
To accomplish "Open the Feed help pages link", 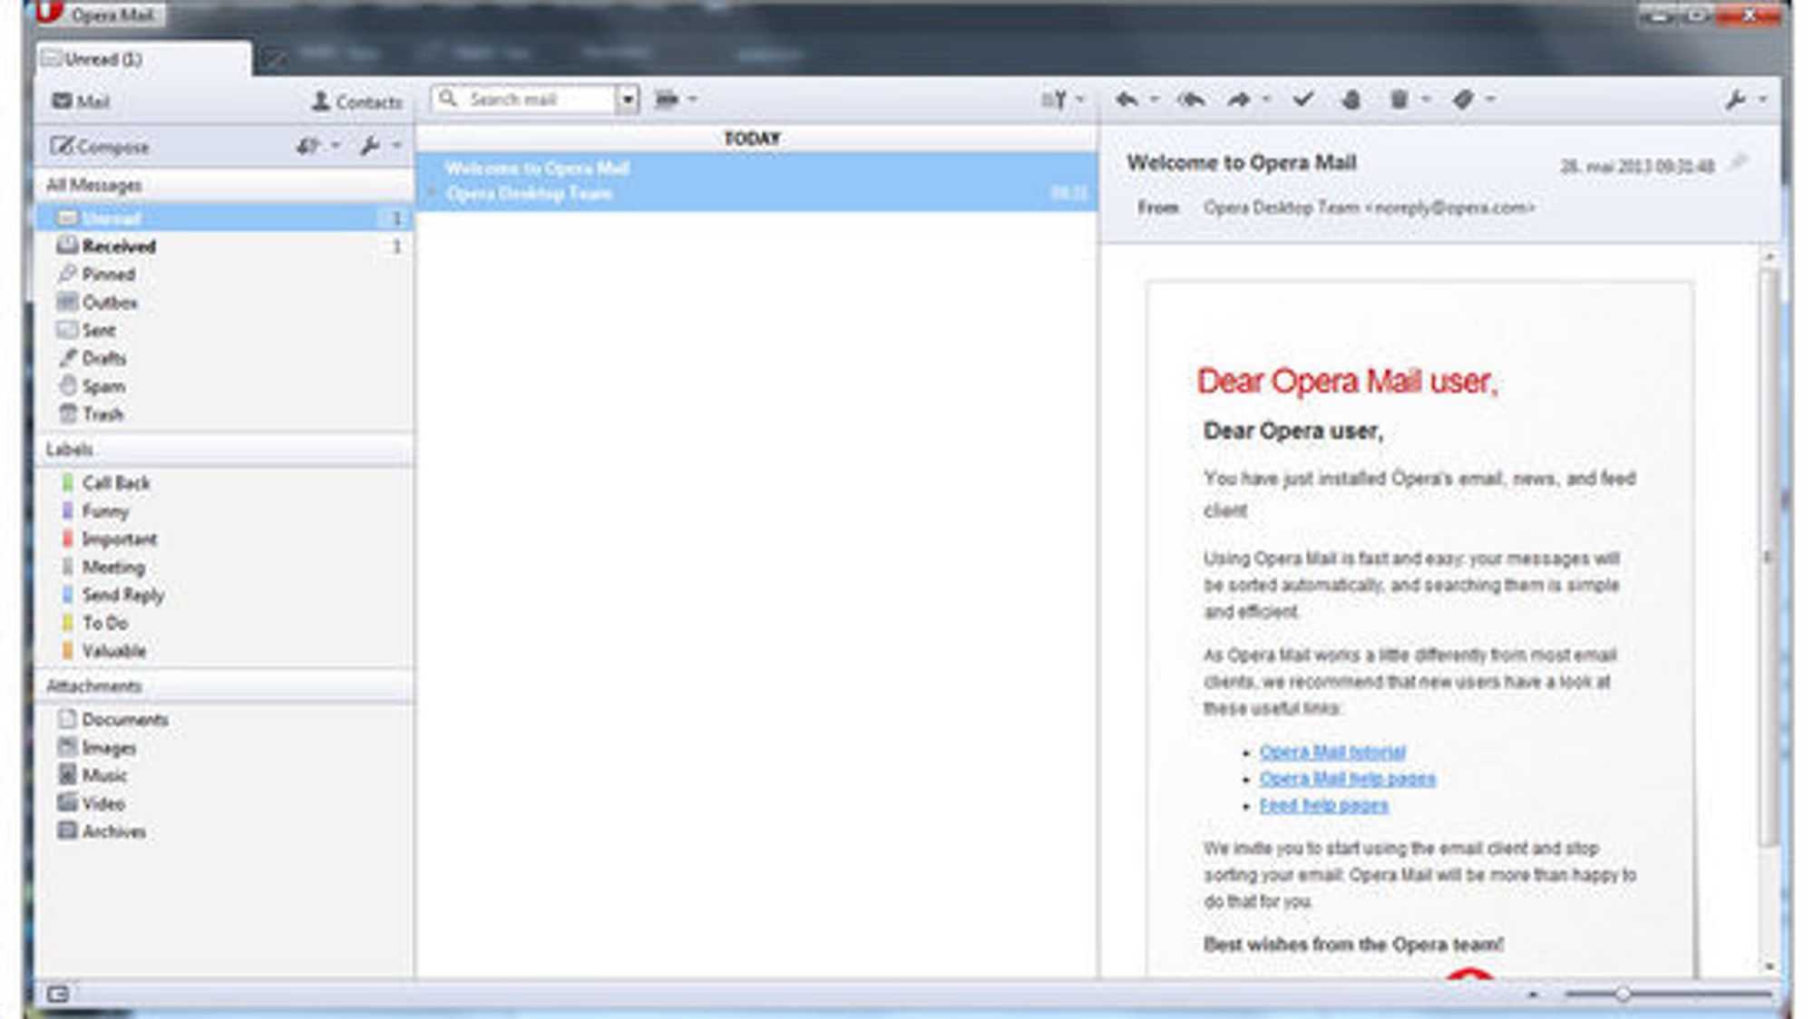I will [1323, 805].
